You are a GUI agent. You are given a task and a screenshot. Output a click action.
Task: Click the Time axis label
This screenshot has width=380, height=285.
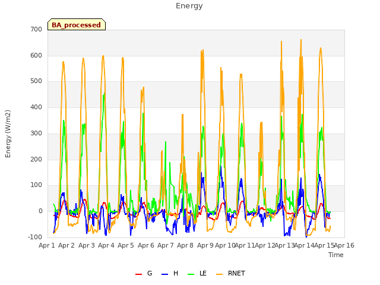pyautogui.click(x=336, y=255)
